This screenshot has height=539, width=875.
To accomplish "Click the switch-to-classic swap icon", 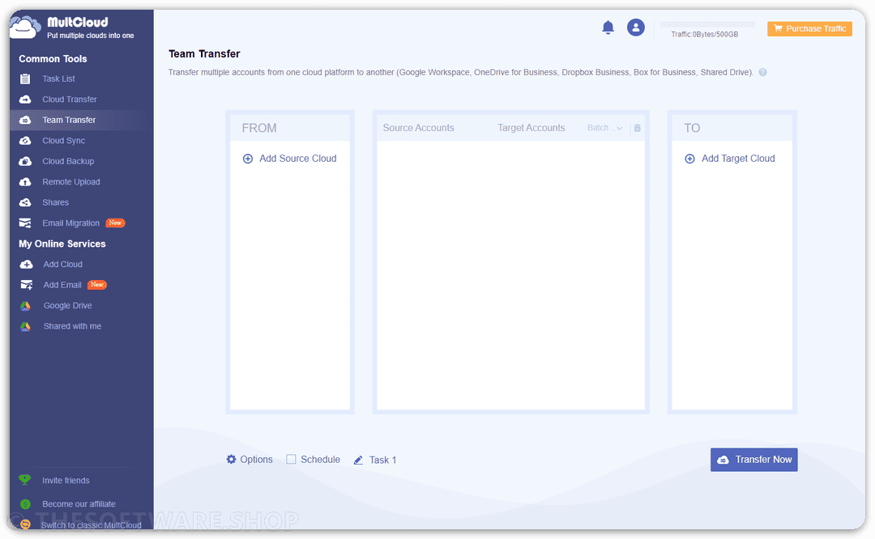I will click(x=25, y=524).
